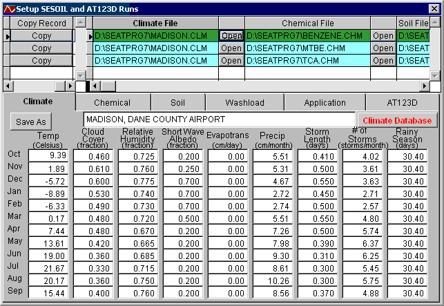
Task: Click scroll down arrow of Copy Record list
Action: 81,75
